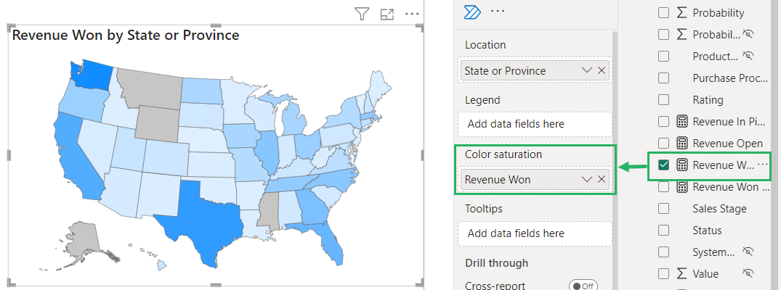Screen dimensions: 781x290
Task: Click Tooltips' Add data fields here box
Action: click(x=535, y=233)
